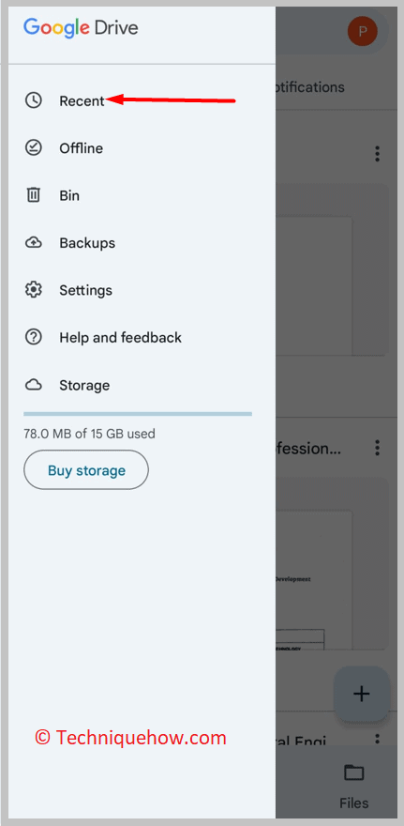
Task: Open first file's three-dot menu
Action: (x=377, y=154)
